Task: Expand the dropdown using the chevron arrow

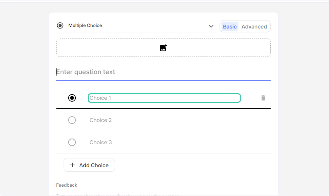Action: tap(211, 26)
